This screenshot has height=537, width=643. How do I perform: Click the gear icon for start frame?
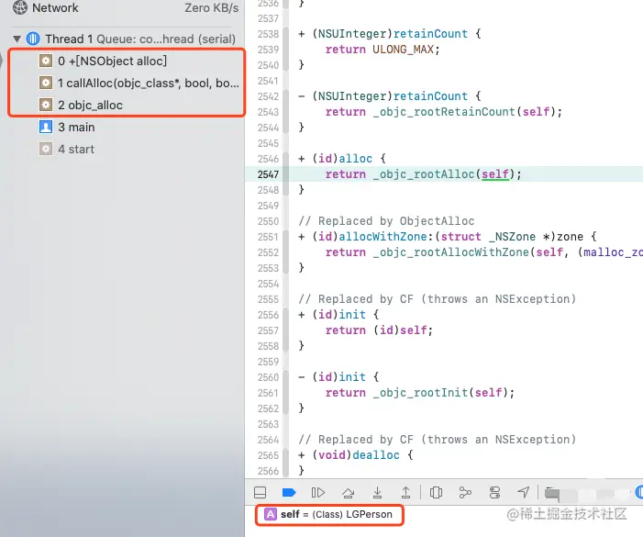tap(46, 149)
